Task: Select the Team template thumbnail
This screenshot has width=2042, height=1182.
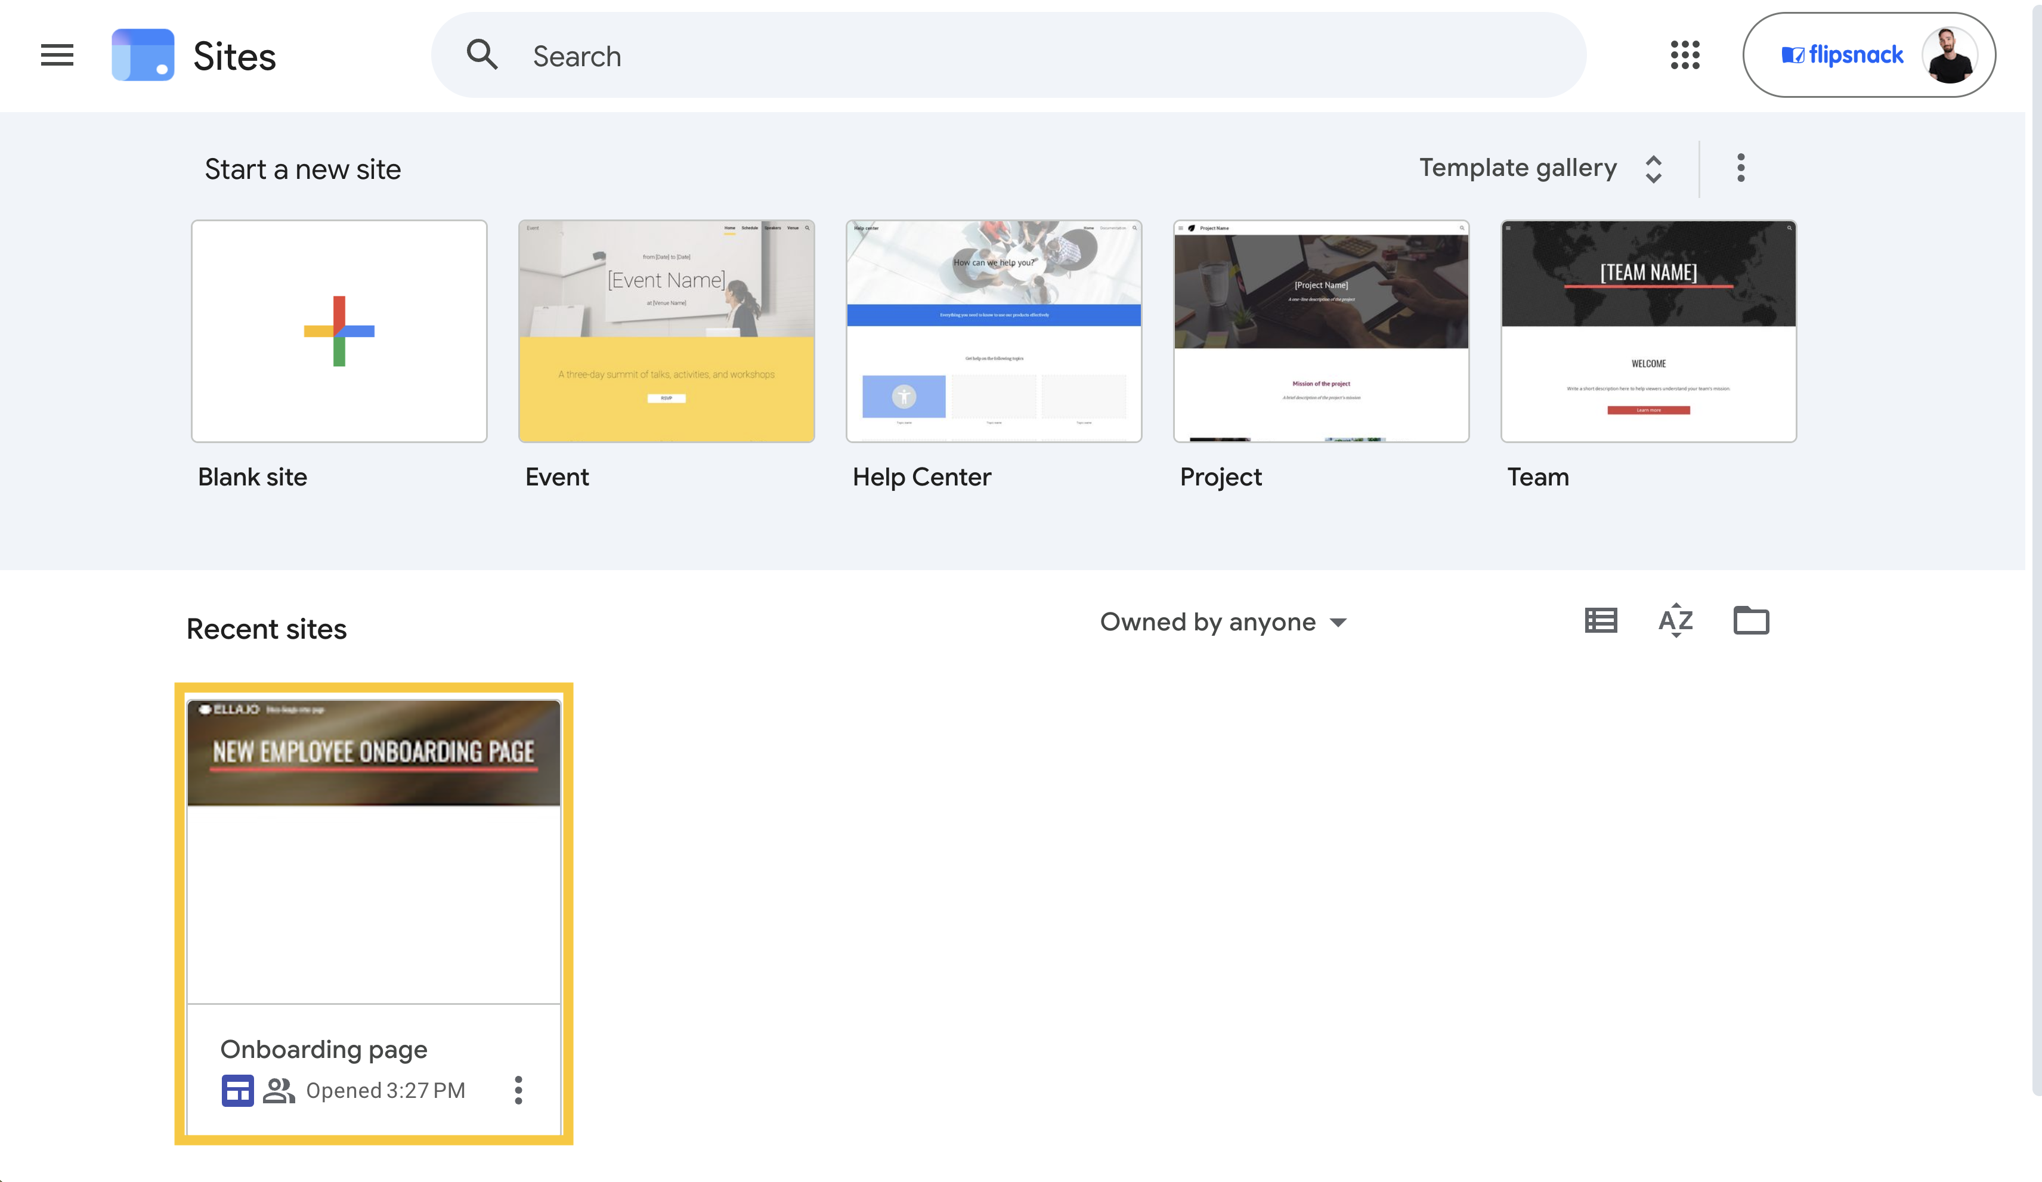Action: click(1648, 330)
